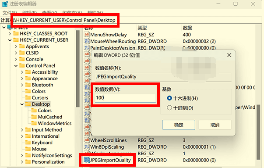Click the WindowMetrics folder icon
264x168 pixels.
34,123
